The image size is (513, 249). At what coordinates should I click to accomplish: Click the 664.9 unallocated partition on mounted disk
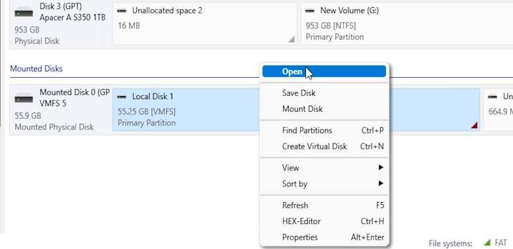[498, 110]
